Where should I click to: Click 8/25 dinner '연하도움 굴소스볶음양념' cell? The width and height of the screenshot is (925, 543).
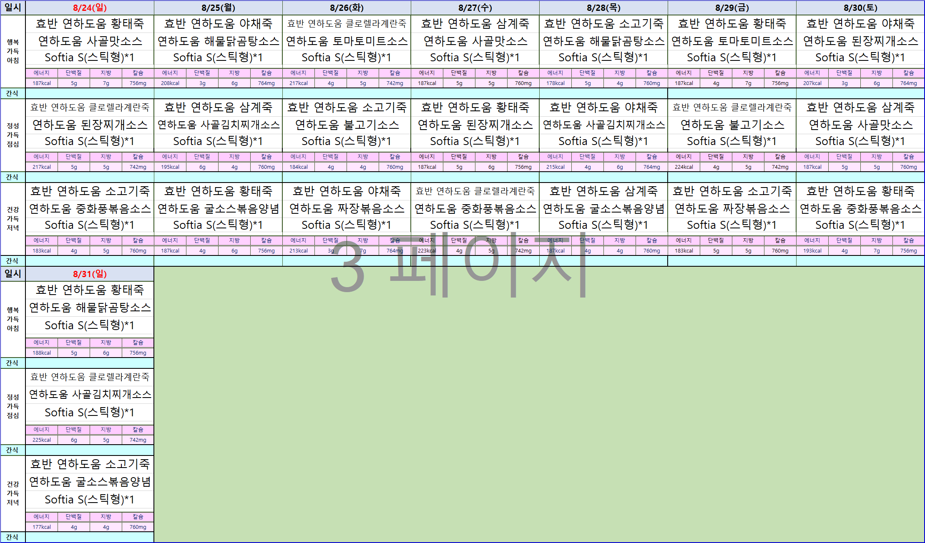tap(218, 208)
